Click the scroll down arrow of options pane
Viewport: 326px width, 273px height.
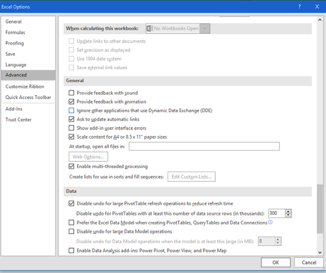tap(320, 252)
